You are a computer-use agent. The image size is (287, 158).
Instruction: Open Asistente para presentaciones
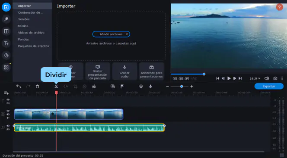pyautogui.click(x=151, y=71)
